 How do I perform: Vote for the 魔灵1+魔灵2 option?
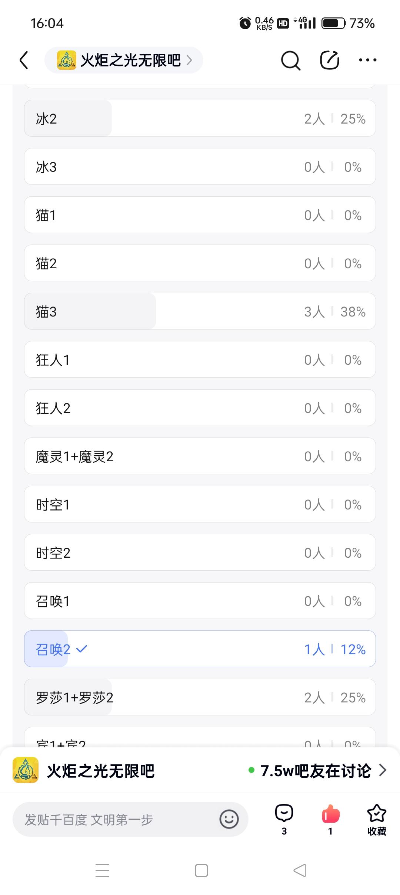pos(200,456)
